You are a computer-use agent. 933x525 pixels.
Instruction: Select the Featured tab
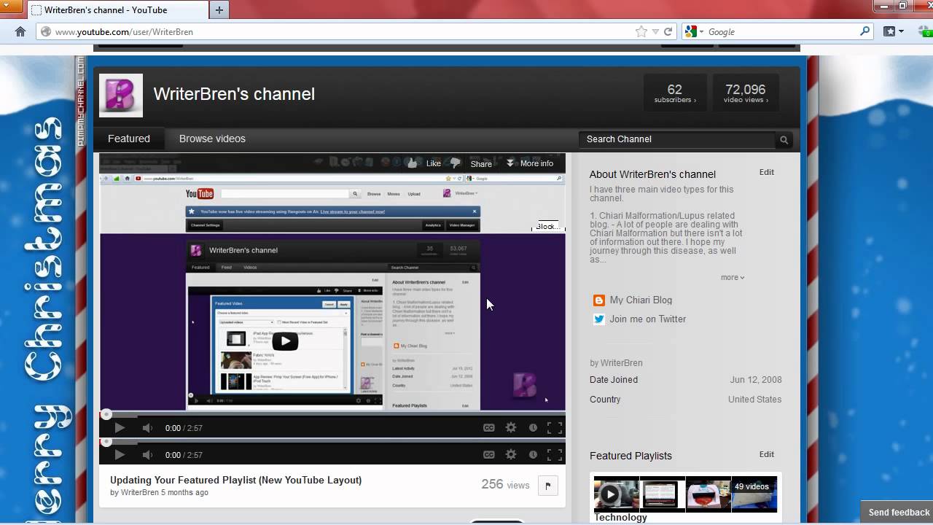point(129,139)
